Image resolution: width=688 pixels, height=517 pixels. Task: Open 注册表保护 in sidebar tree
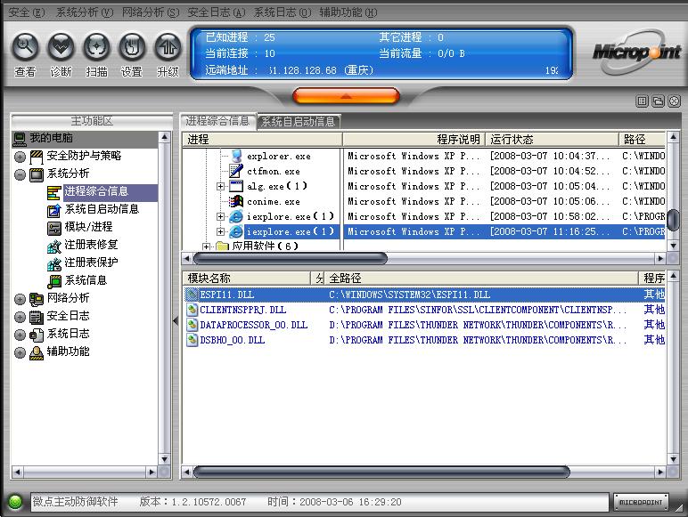[x=90, y=263]
